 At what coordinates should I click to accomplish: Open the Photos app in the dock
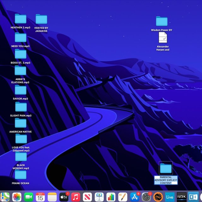pyautogui.click(x=17, y=197)
